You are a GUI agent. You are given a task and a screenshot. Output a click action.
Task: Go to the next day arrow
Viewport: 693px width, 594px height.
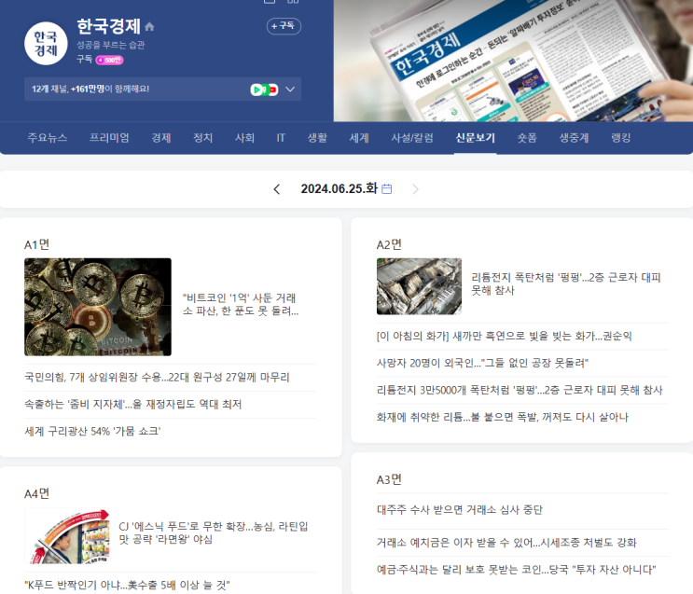415,189
